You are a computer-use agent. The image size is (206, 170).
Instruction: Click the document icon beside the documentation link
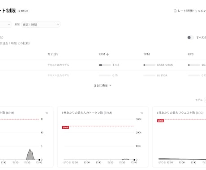[x=175, y=11]
